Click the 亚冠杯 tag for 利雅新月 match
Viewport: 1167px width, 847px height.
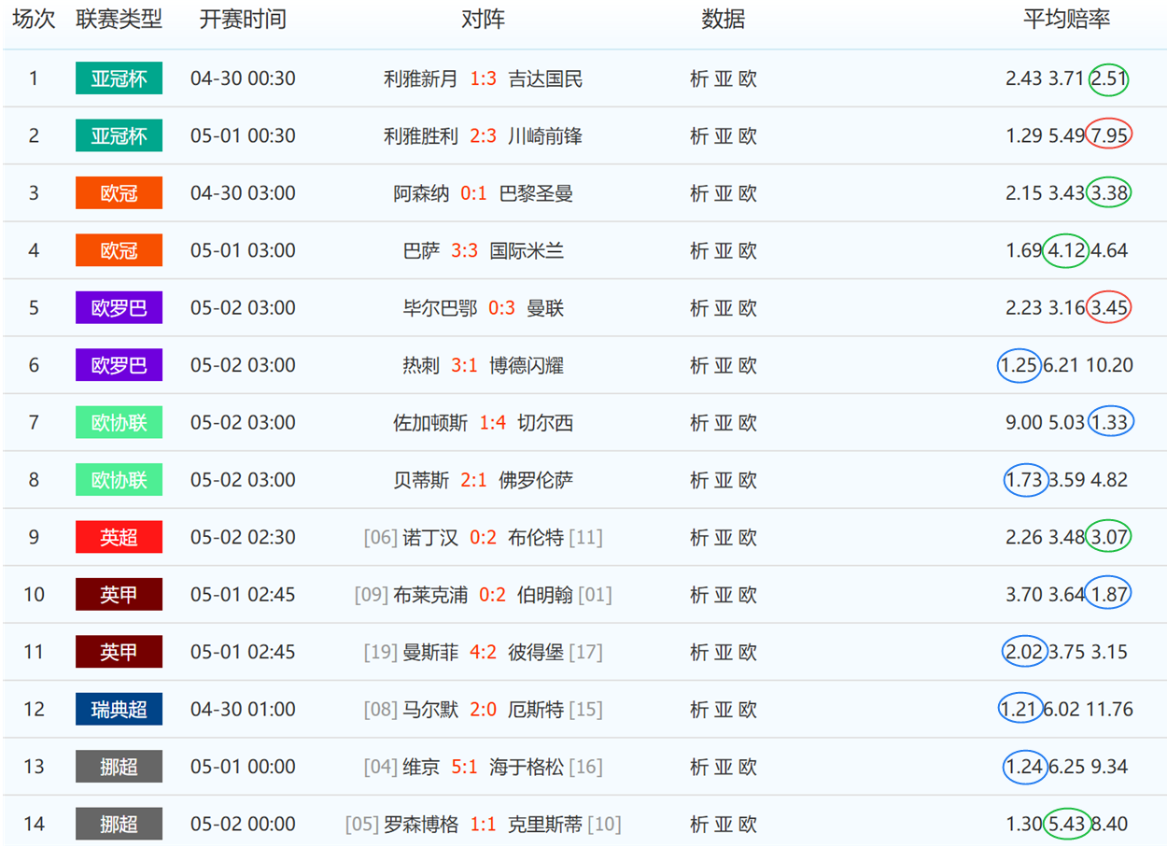[x=119, y=78]
